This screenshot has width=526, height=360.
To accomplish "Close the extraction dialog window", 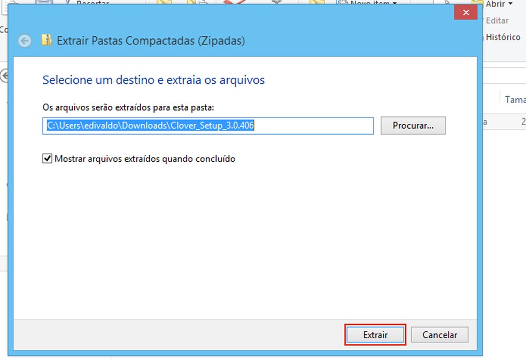I will [466, 12].
